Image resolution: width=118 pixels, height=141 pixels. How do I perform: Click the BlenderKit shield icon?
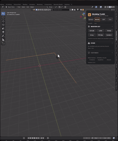tap(81, 10)
